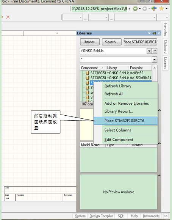
Task: Click the yellow star favorites icon
Action: [161, 9]
